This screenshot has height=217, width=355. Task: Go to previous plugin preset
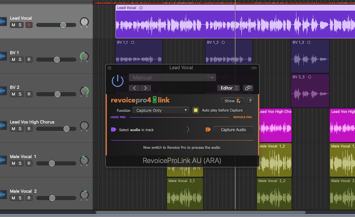134,88
